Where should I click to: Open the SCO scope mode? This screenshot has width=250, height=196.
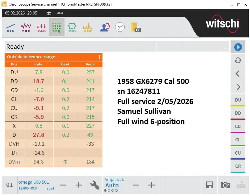pos(87,27)
